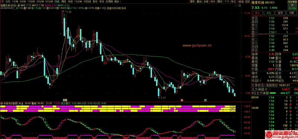The image size is (298, 139).
Task: Click the 统计 statistics button
Action: [x=213, y=1]
